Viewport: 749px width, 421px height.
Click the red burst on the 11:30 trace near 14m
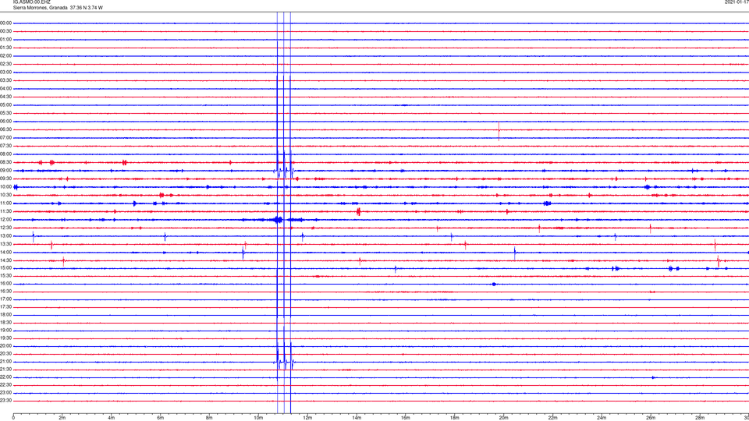[x=358, y=212]
